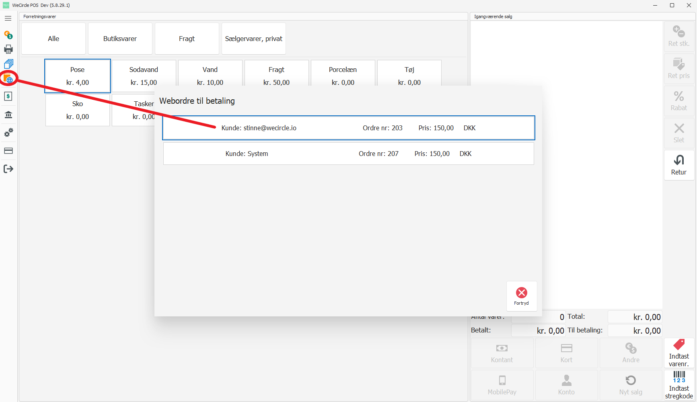The image size is (697, 402).
Task: Pay with Kort card button
Action: coord(566,353)
